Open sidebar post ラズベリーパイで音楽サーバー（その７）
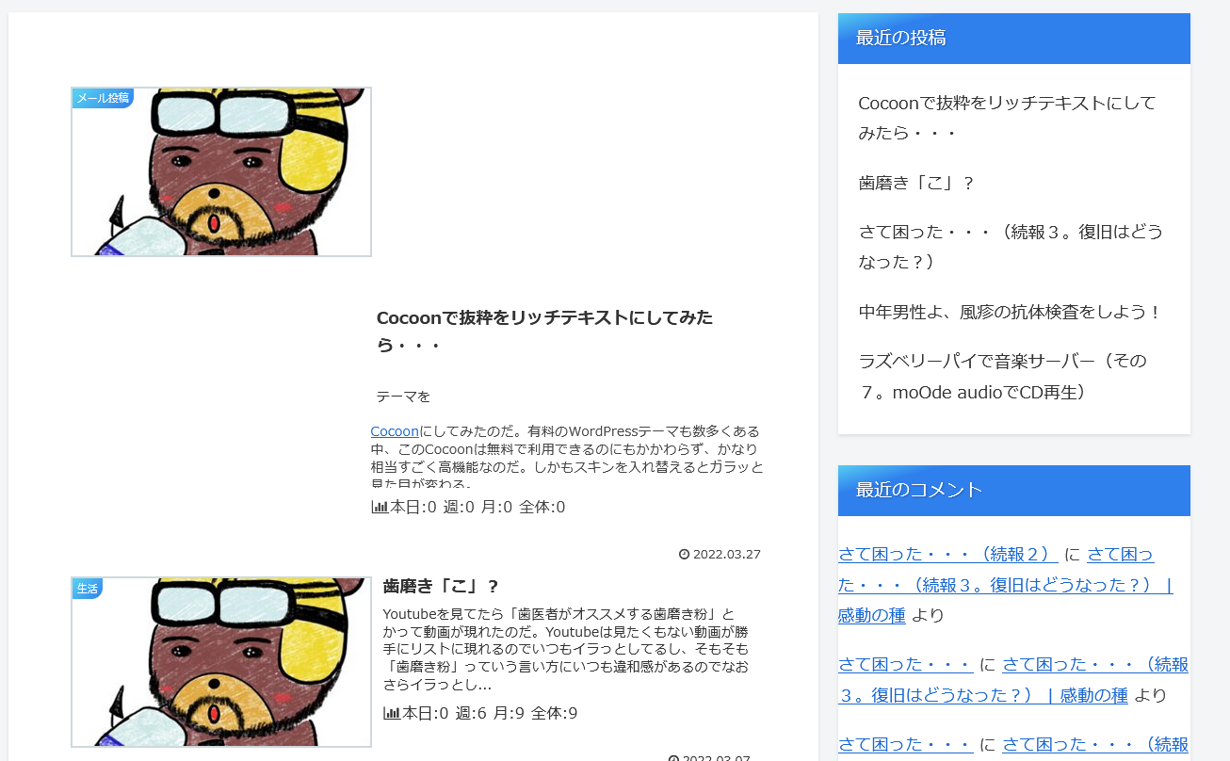 (x=1003, y=376)
